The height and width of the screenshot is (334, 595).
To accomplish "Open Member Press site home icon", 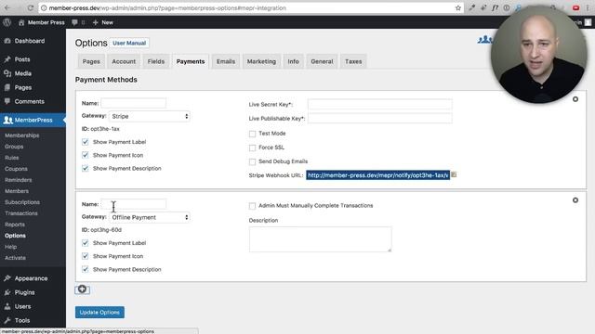I will pyautogui.click(x=21, y=22).
